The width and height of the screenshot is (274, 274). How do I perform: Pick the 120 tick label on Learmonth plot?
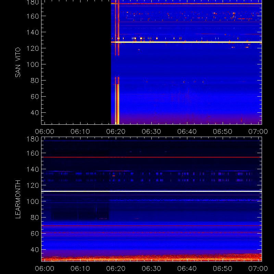[x=33, y=185]
